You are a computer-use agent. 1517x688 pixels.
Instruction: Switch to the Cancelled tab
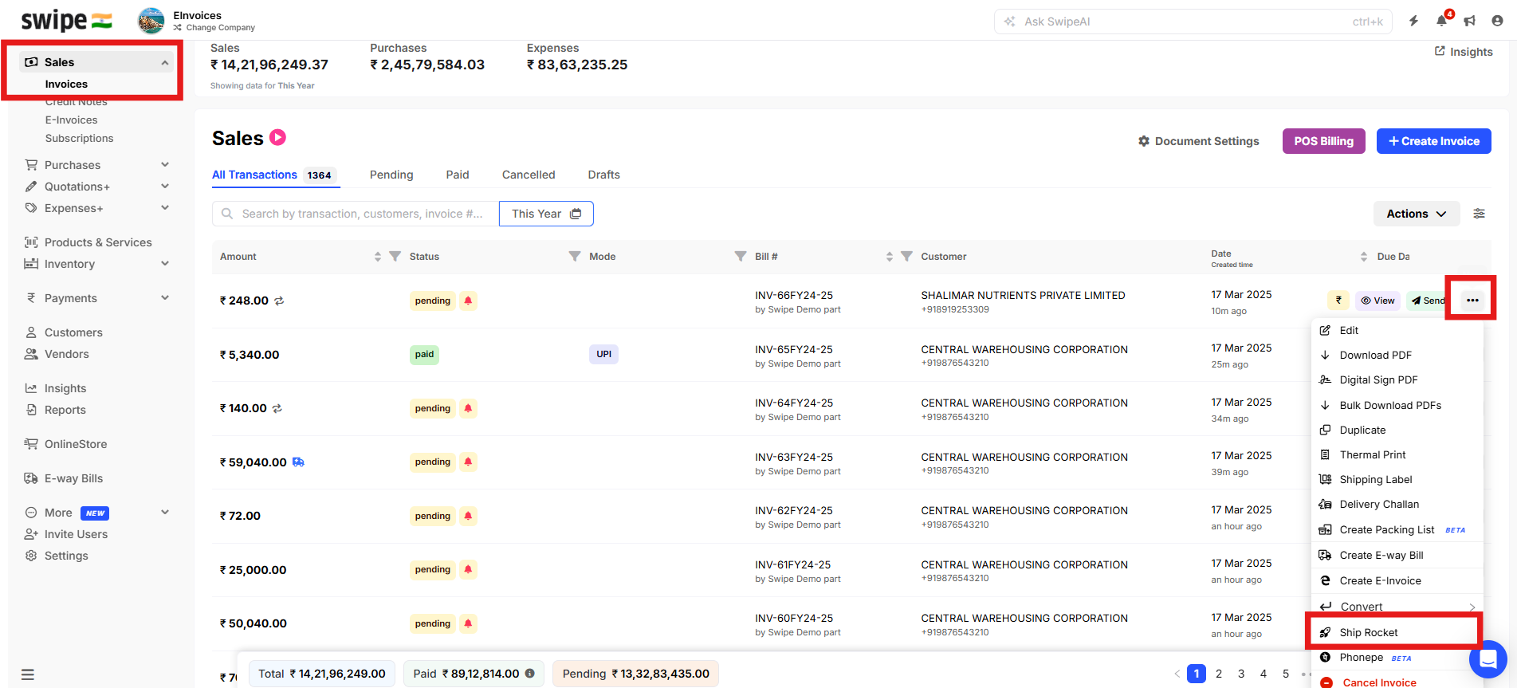[x=529, y=175]
